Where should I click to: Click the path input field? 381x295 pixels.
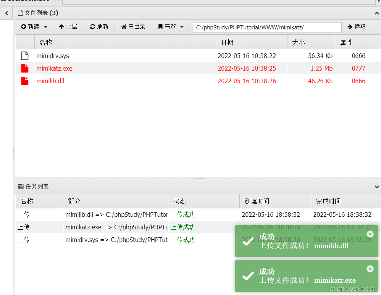pyautogui.click(x=268, y=27)
